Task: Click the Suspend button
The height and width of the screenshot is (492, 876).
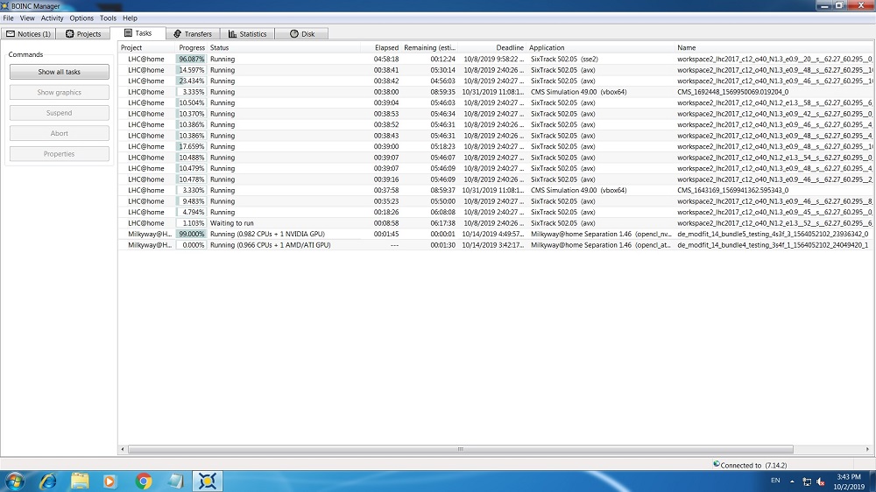Action: [x=60, y=113]
